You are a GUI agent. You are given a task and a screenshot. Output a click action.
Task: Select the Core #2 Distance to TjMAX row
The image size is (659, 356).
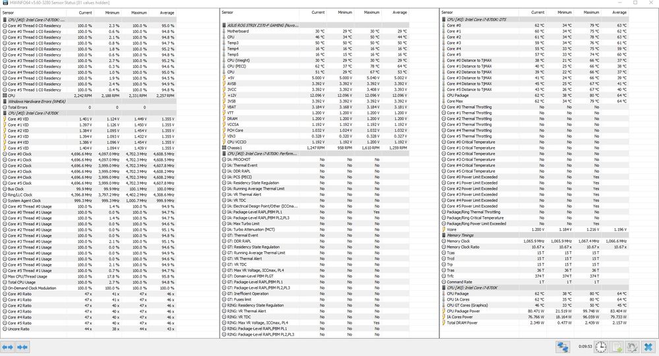534,72
